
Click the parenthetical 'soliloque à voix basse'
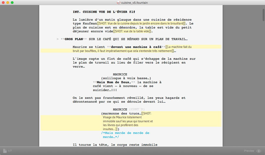point(126,78)
